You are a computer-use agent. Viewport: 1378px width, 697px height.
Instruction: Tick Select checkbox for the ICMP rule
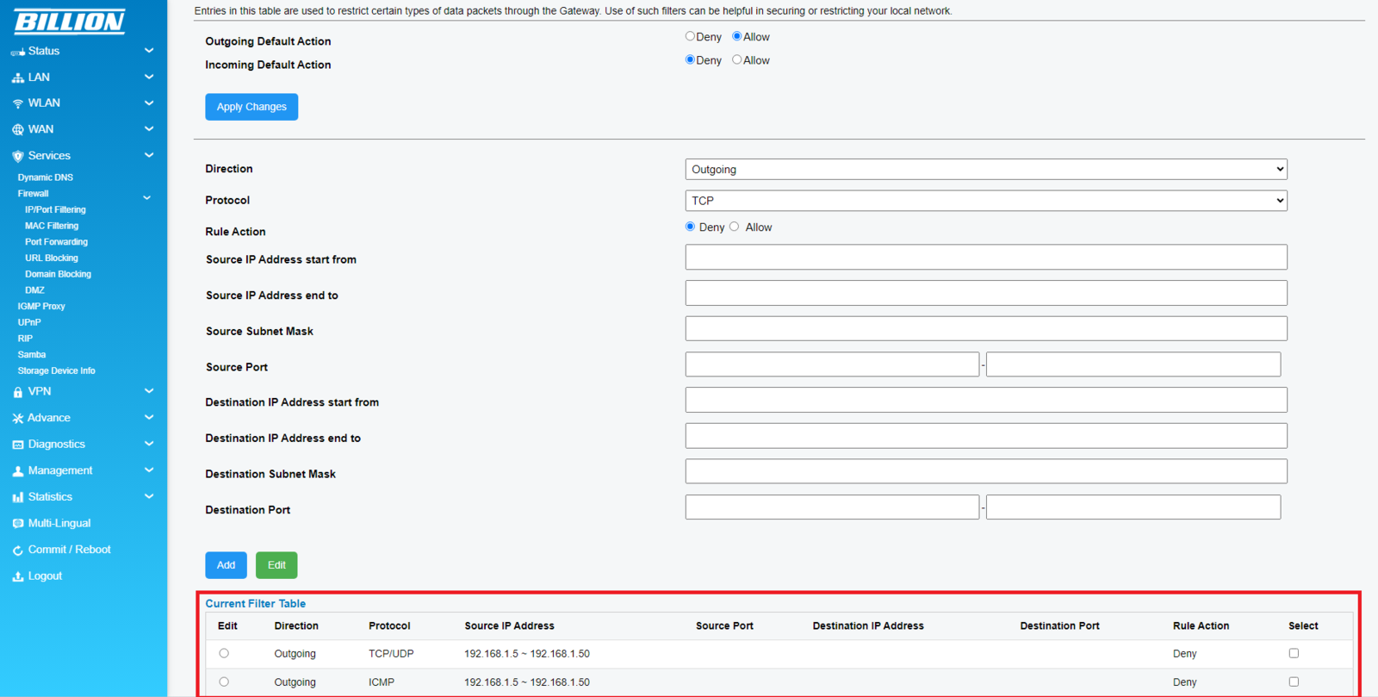point(1294,681)
